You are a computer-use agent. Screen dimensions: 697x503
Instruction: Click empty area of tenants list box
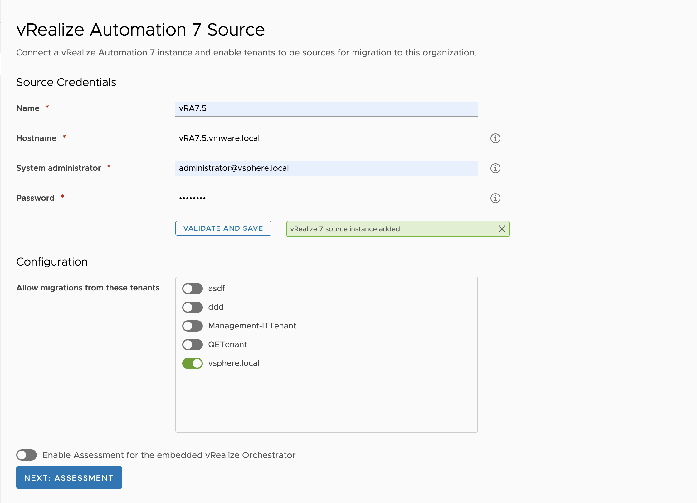326,402
